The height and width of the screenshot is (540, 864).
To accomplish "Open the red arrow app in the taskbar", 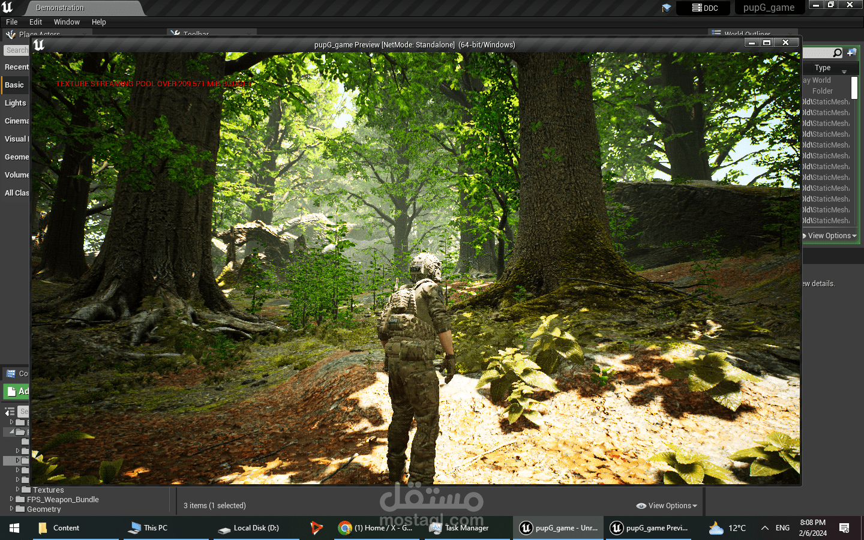I will click(x=316, y=528).
